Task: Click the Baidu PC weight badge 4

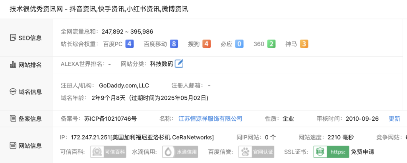Action: [130, 44]
